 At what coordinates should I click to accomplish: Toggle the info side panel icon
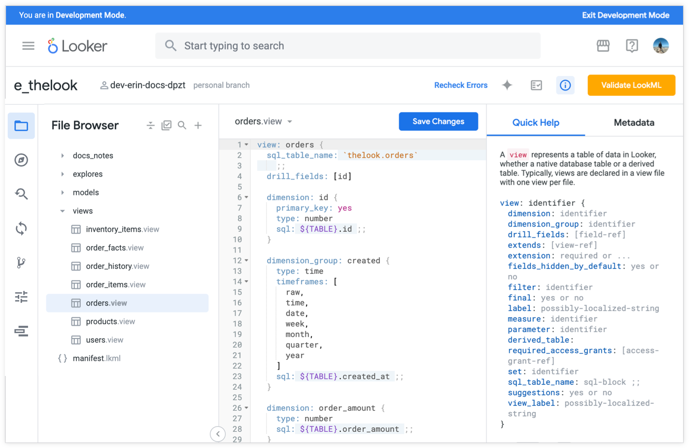click(x=565, y=85)
